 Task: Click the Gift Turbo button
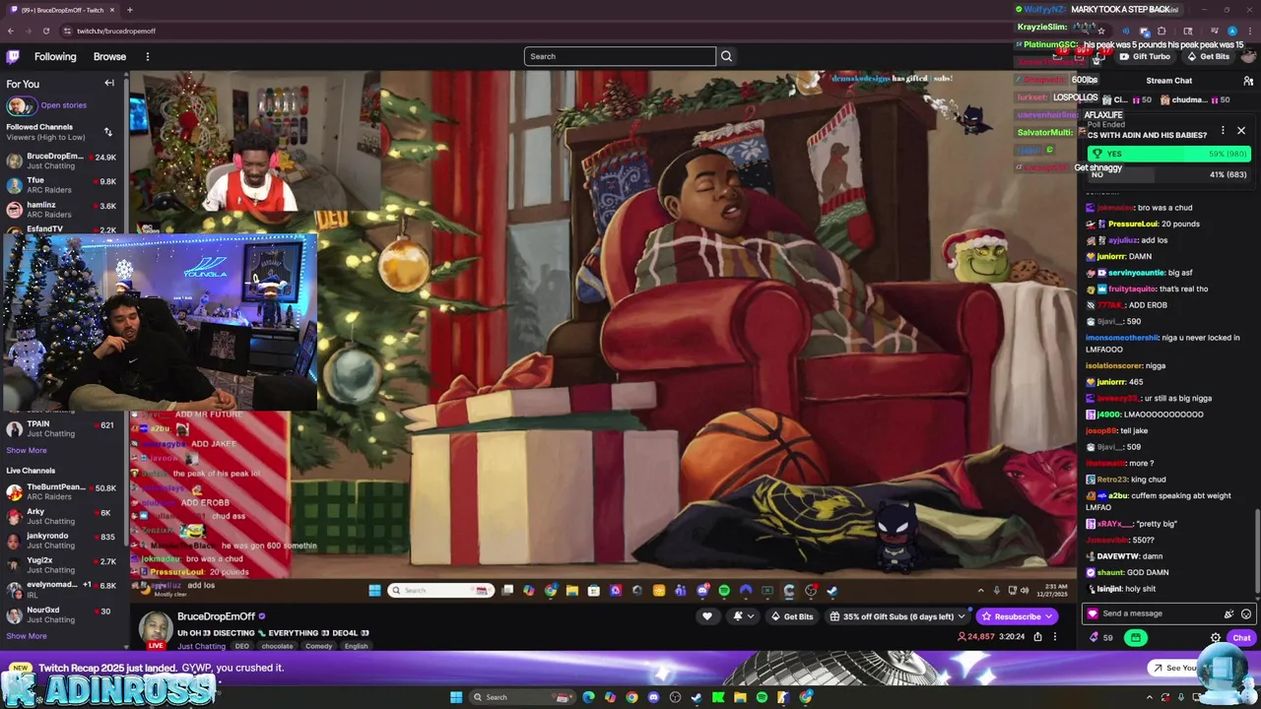1145,56
